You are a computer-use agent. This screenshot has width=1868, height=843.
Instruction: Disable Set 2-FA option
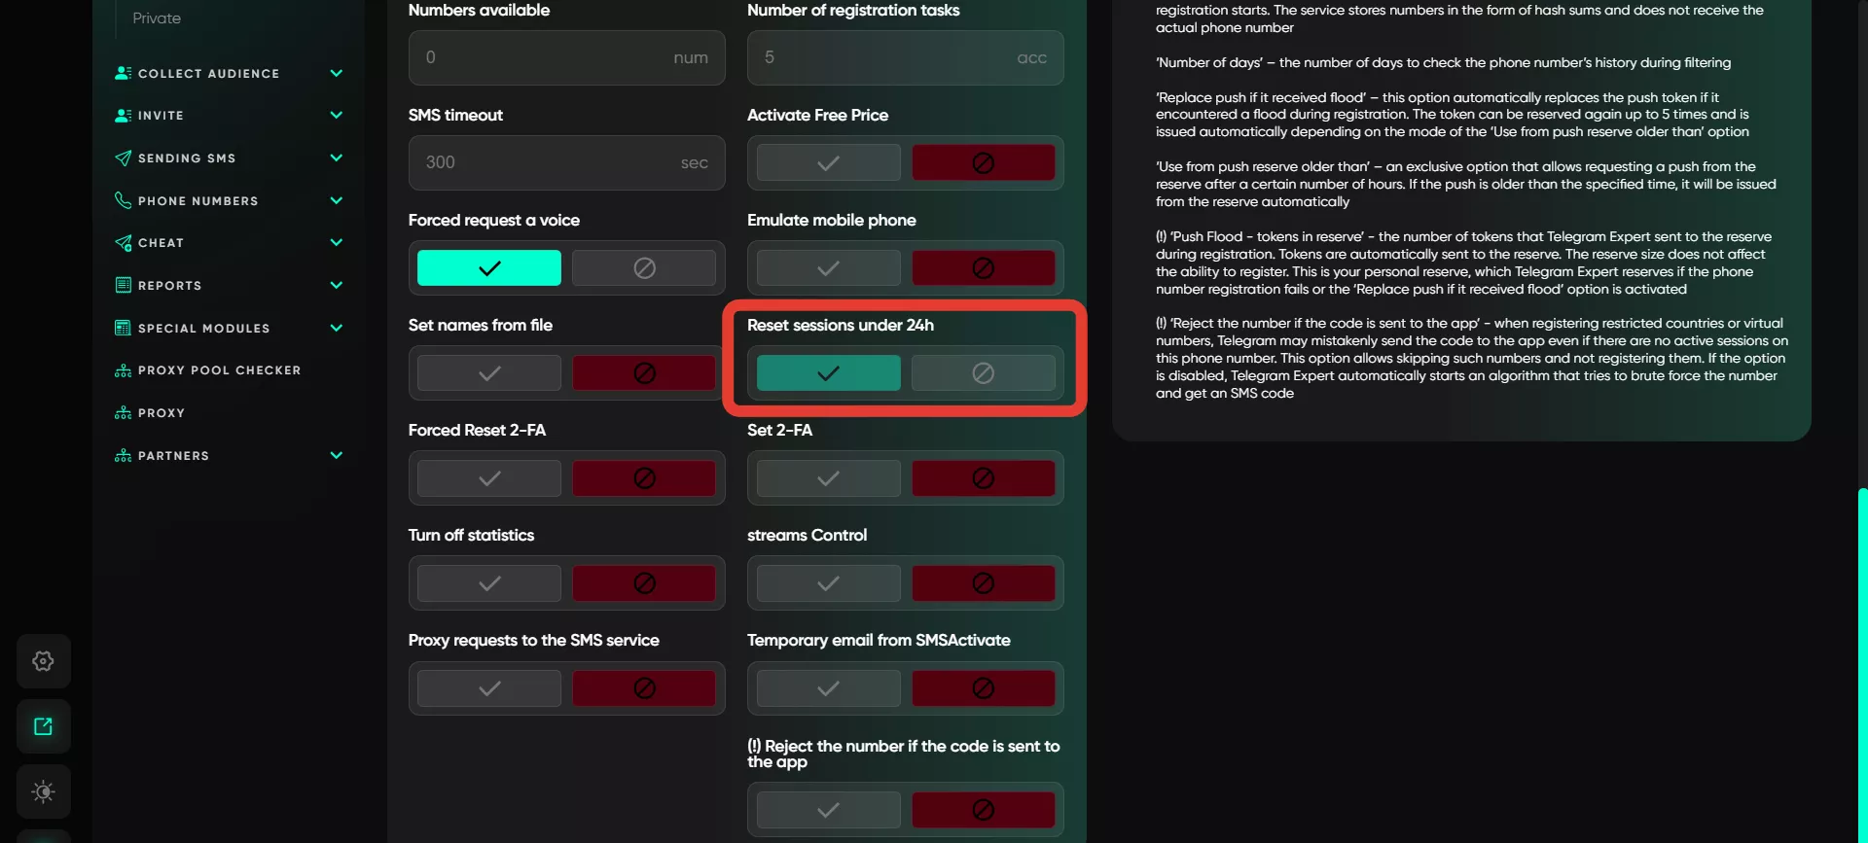pyautogui.click(x=983, y=477)
